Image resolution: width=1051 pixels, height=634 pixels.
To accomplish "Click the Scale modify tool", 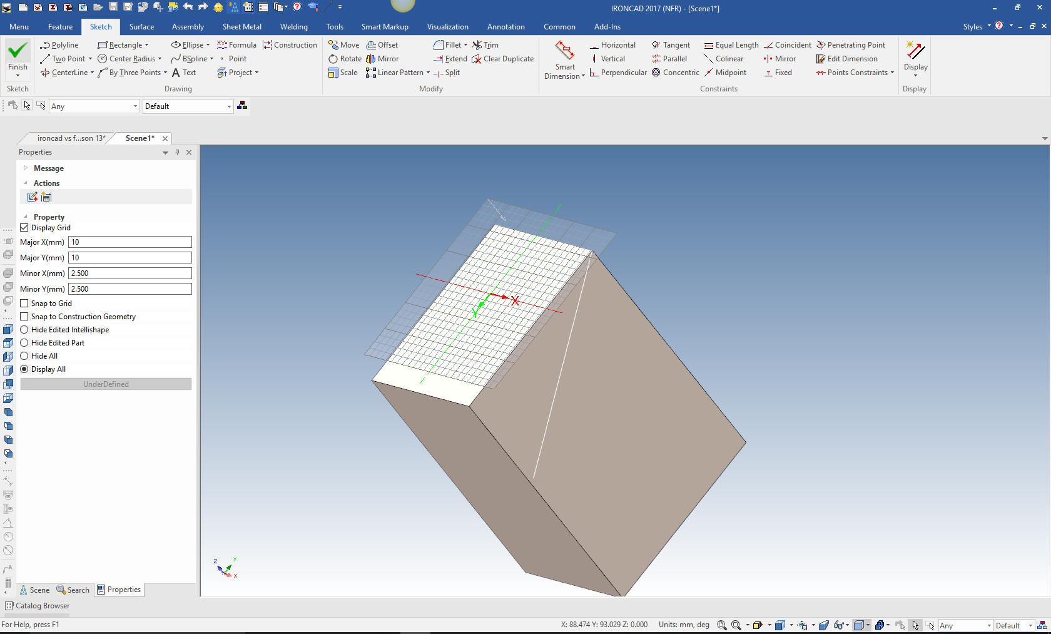I will click(342, 73).
